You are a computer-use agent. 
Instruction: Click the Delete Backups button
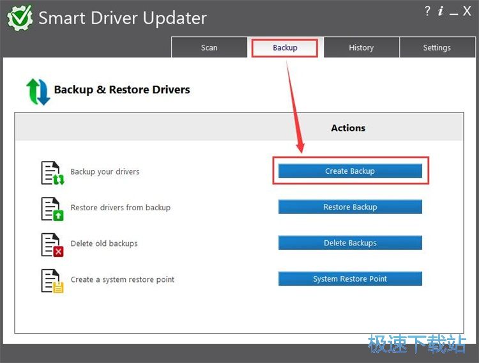(350, 243)
